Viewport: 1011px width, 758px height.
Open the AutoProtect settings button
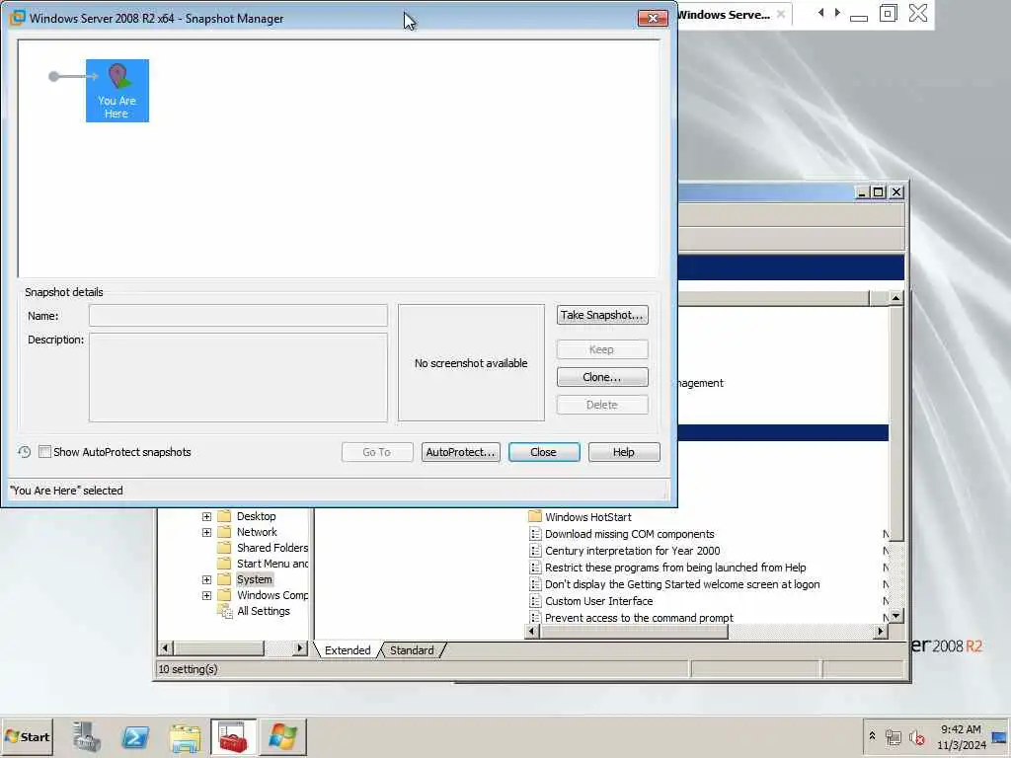(460, 452)
